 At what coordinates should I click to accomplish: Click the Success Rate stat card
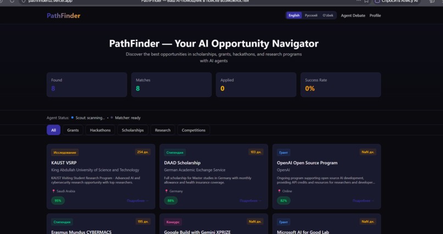pos(341,85)
